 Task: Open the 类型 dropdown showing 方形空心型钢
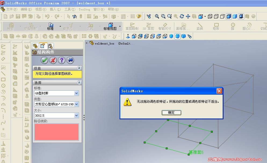click(77, 104)
